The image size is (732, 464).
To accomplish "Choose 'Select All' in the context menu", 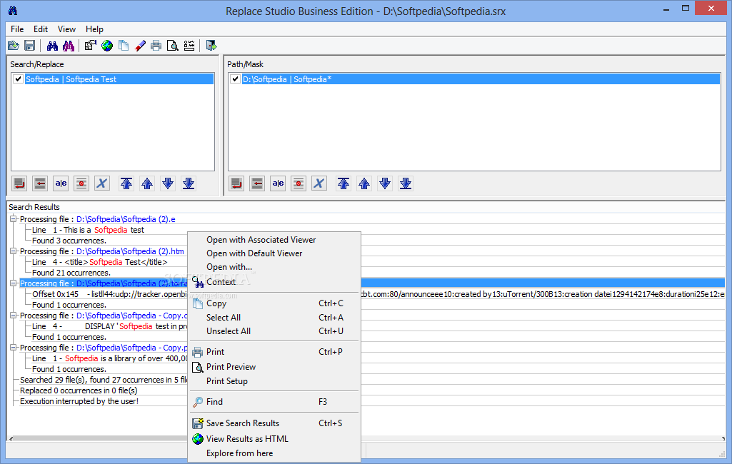I will click(x=274, y=318).
